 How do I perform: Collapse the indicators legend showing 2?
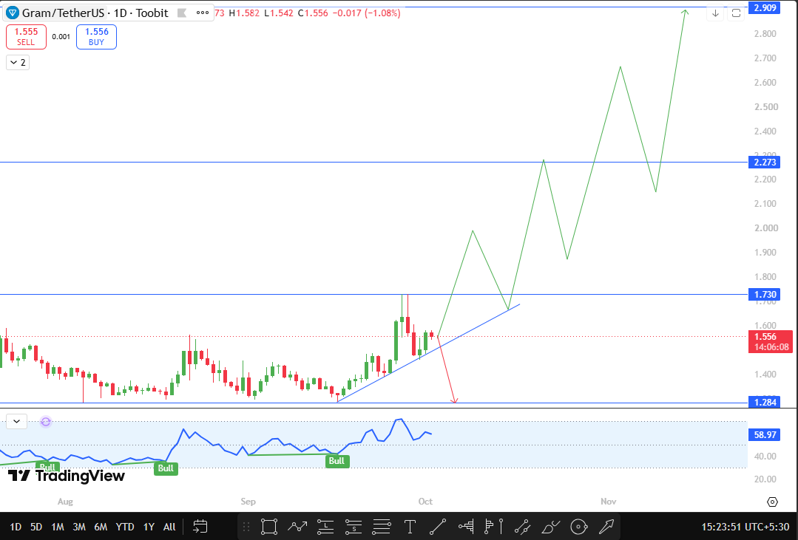18,63
